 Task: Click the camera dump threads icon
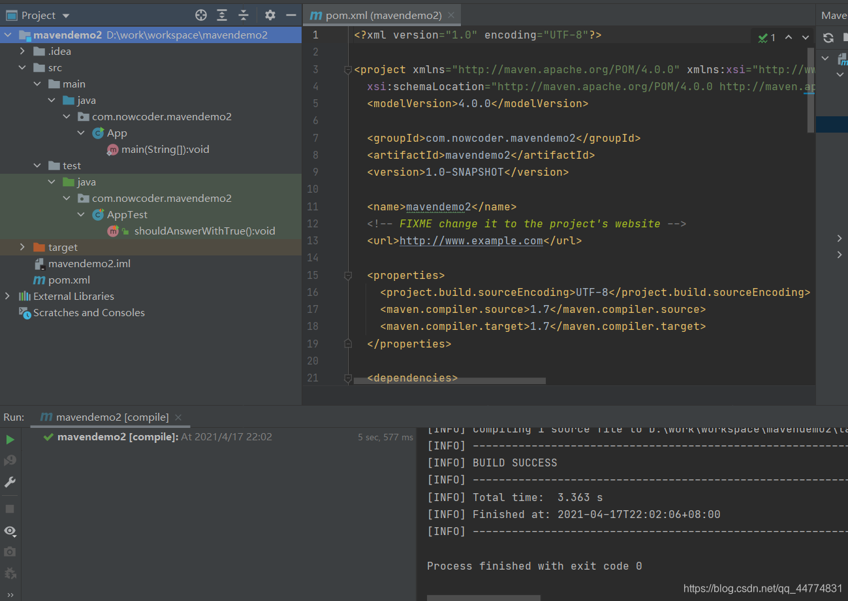(10, 552)
